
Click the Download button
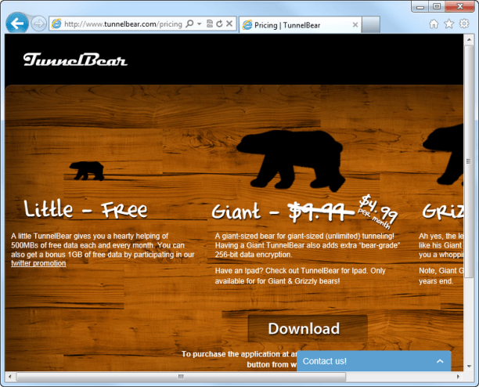[308, 328]
